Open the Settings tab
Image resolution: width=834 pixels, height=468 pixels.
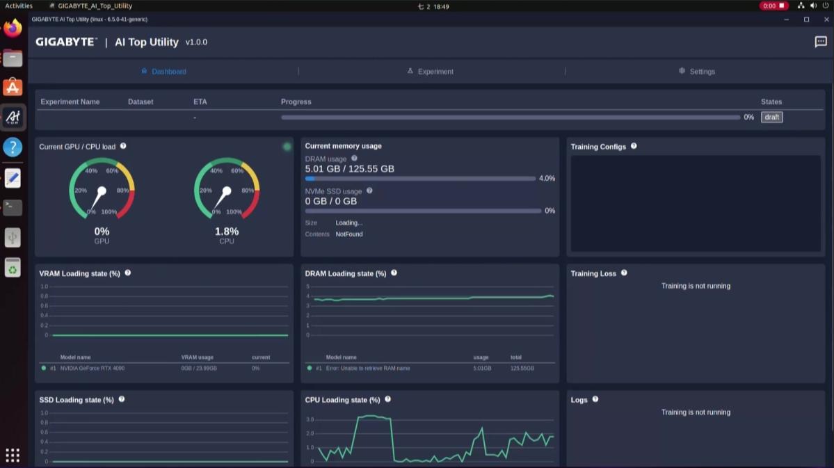(697, 71)
